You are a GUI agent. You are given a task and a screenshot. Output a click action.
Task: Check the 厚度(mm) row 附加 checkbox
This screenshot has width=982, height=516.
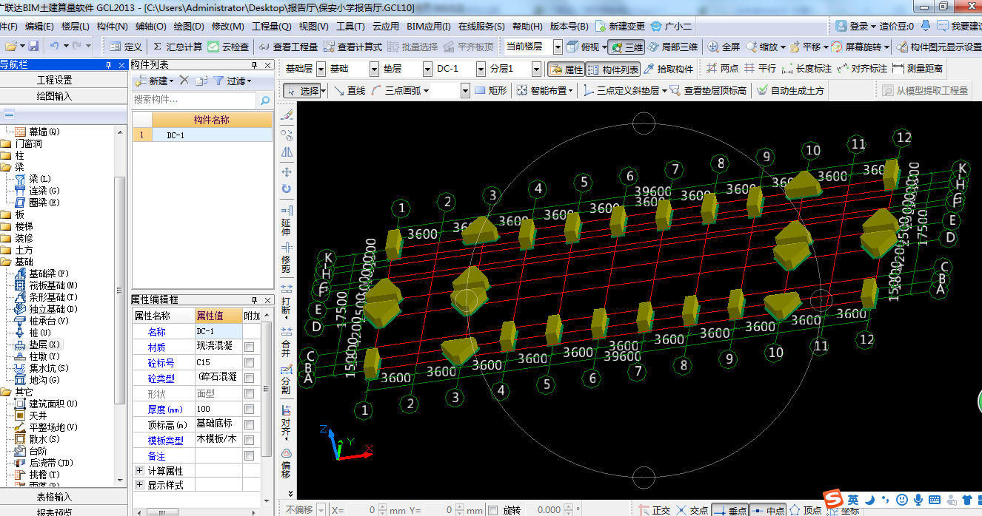pyautogui.click(x=250, y=409)
